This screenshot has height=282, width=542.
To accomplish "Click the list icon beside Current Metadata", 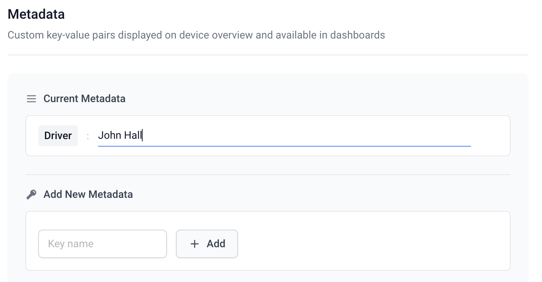I will click(31, 99).
